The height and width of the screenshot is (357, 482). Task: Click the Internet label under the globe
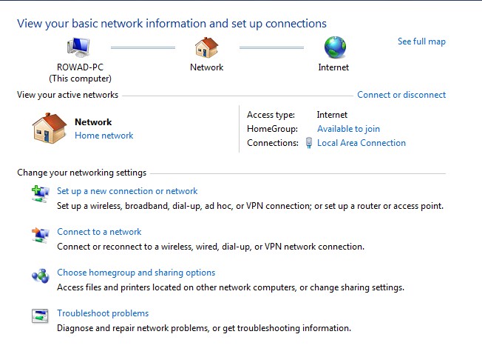333,67
